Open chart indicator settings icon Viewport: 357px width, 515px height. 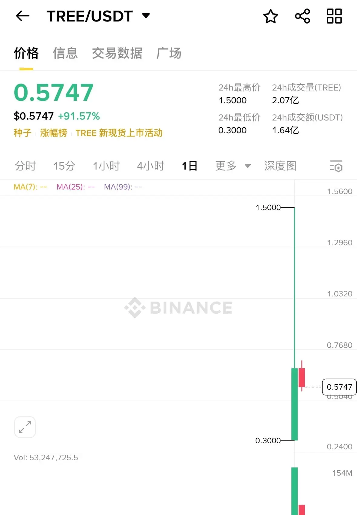click(336, 166)
